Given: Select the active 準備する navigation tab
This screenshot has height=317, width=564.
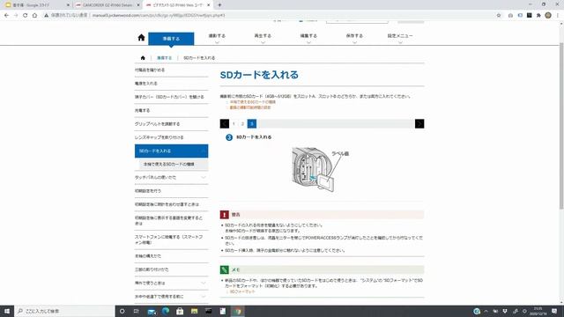Looking at the screenshot, I should point(171,39).
